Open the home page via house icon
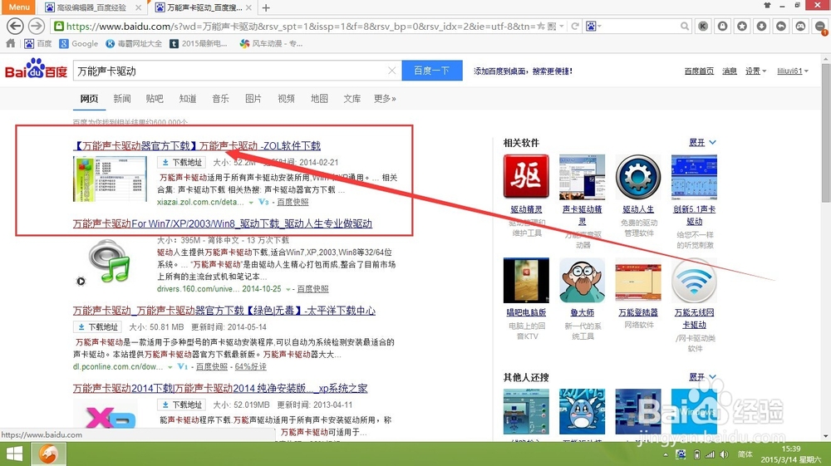The image size is (831, 466). 11,43
